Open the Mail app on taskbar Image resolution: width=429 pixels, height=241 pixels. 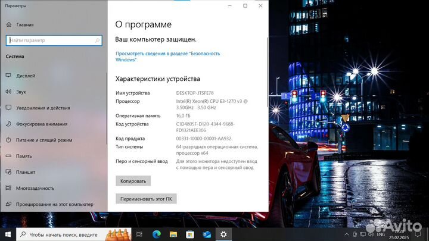tap(207, 234)
